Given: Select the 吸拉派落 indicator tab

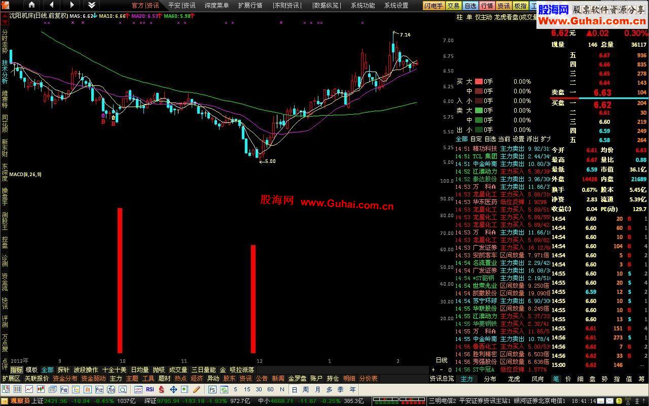Looking at the screenshot, I should [x=242, y=370].
